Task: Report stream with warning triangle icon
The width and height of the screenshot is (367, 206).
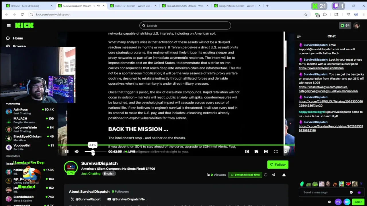Action: coord(284,175)
